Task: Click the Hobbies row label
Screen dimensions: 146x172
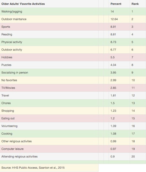Action: click(7, 57)
